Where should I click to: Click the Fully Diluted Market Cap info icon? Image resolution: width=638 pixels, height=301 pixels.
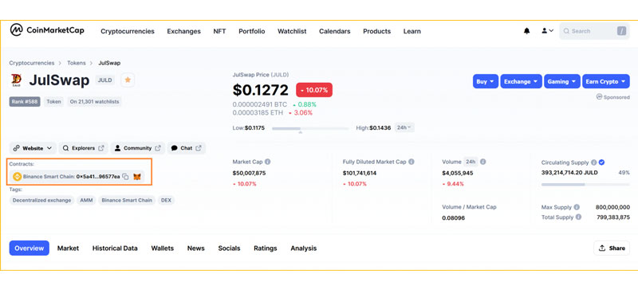click(412, 162)
